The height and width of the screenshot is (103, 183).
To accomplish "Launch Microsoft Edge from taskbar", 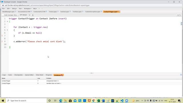I will click(x=61, y=101).
